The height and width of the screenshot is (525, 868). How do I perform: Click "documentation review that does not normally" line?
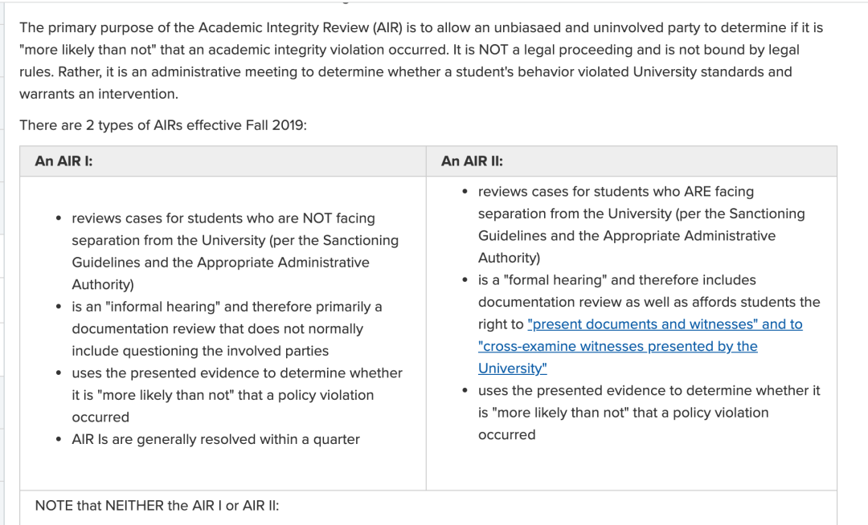(x=217, y=329)
